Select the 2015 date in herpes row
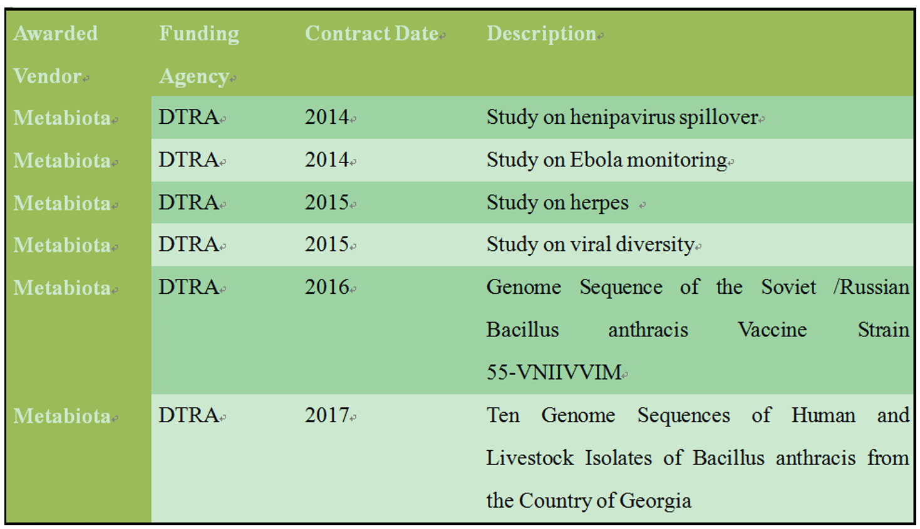The width and height of the screenshot is (920, 529). pos(327,203)
